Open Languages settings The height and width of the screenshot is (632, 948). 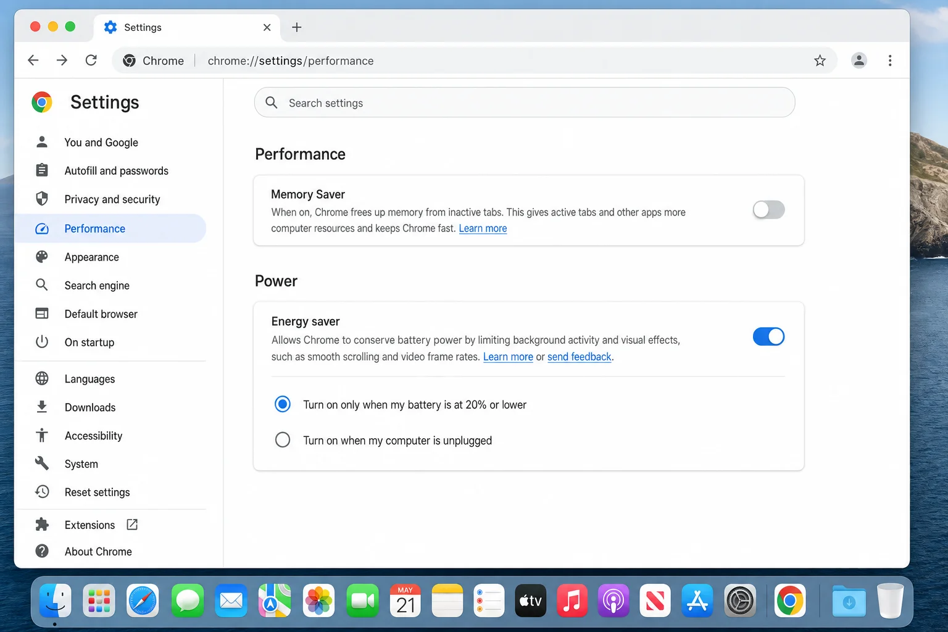[110, 378]
